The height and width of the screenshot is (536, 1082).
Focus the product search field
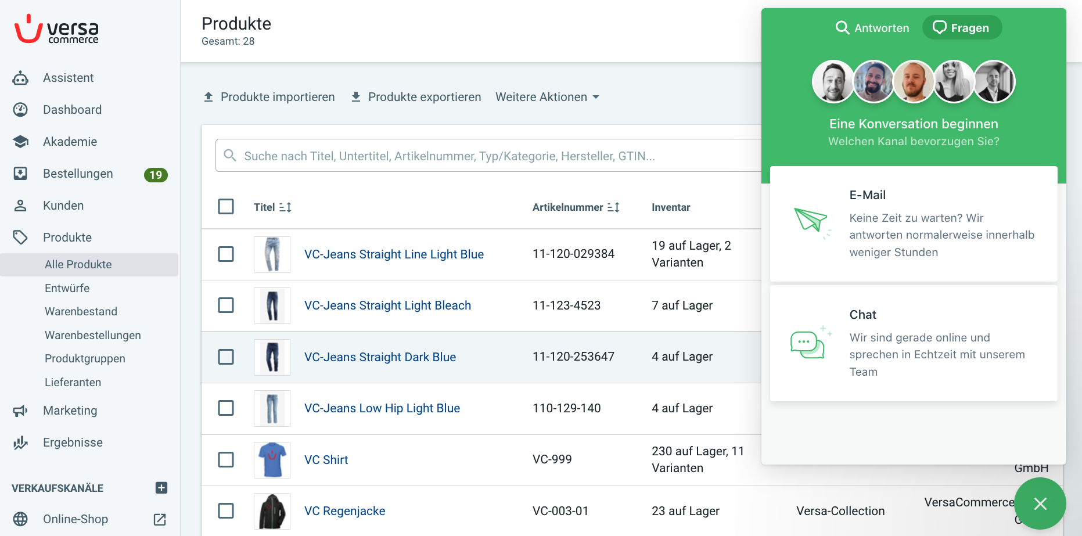[x=488, y=156]
